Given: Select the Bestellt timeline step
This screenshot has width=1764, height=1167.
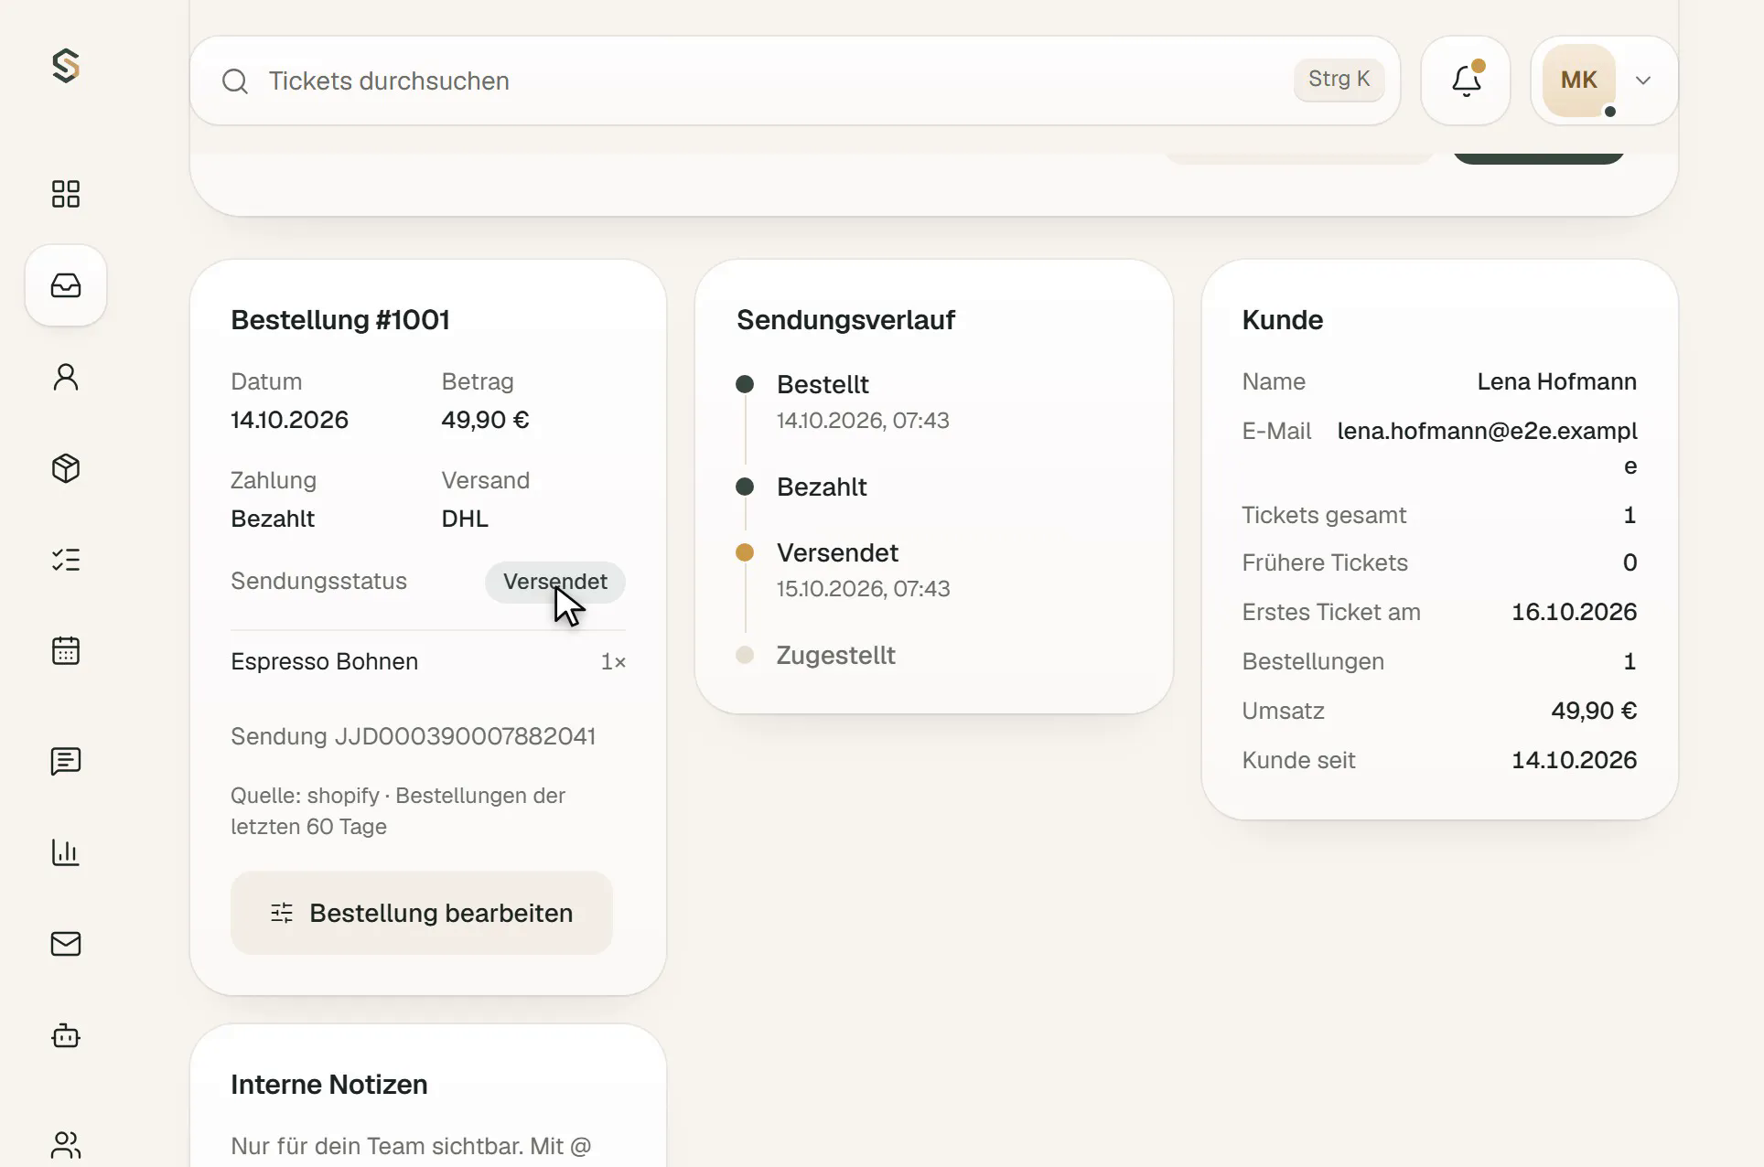Looking at the screenshot, I should point(823,385).
